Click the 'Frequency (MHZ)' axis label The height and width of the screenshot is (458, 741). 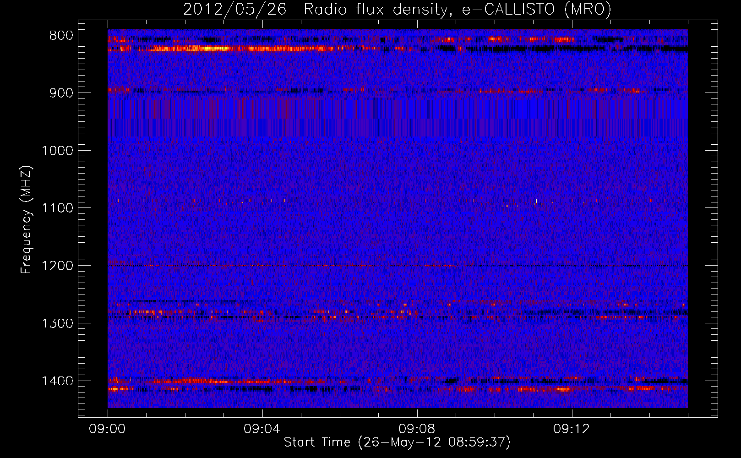point(26,220)
